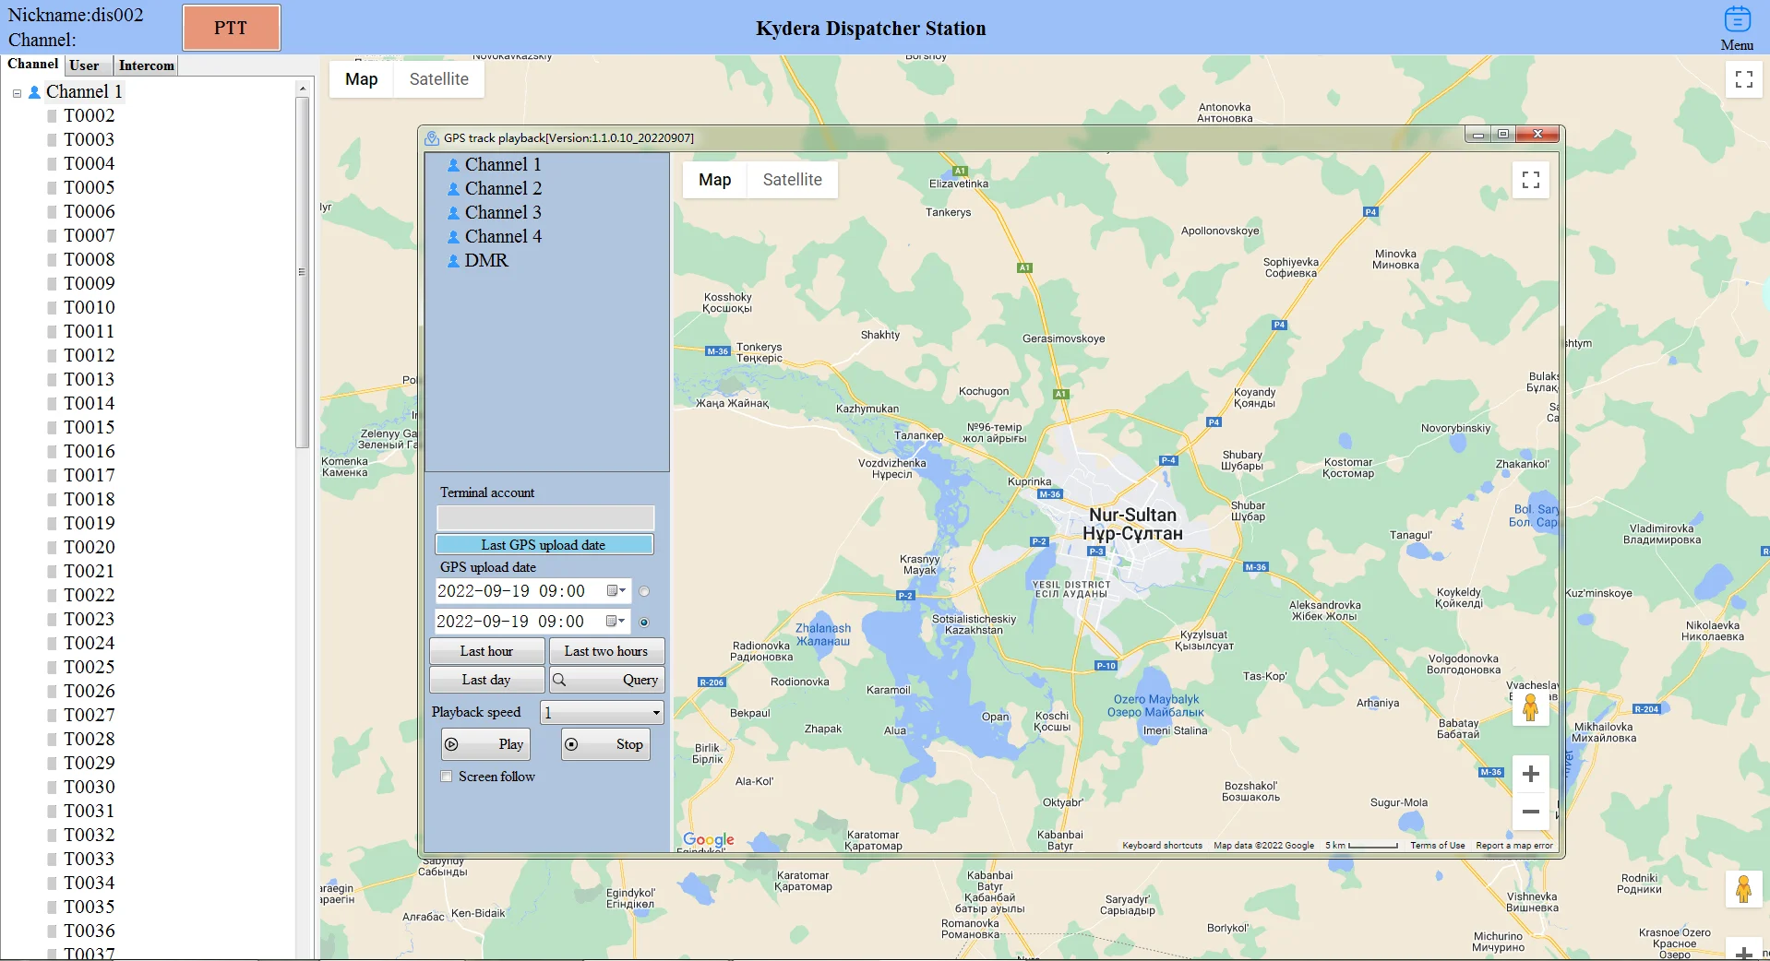The width and height of the screenshot is (1770, 961).
Task: Tick the T0005 terminal checkbox
Action: pyautogui.click(x=53, y=188)
